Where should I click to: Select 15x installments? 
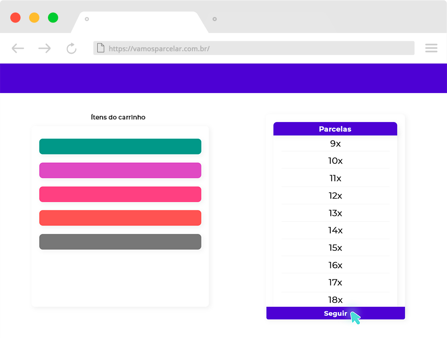pyautogui.click(x=335, y=248)
